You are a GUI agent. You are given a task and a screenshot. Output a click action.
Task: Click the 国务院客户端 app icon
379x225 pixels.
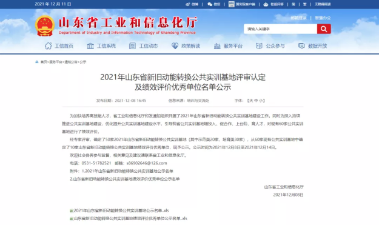pyautogui.click(x=232, y=4)
